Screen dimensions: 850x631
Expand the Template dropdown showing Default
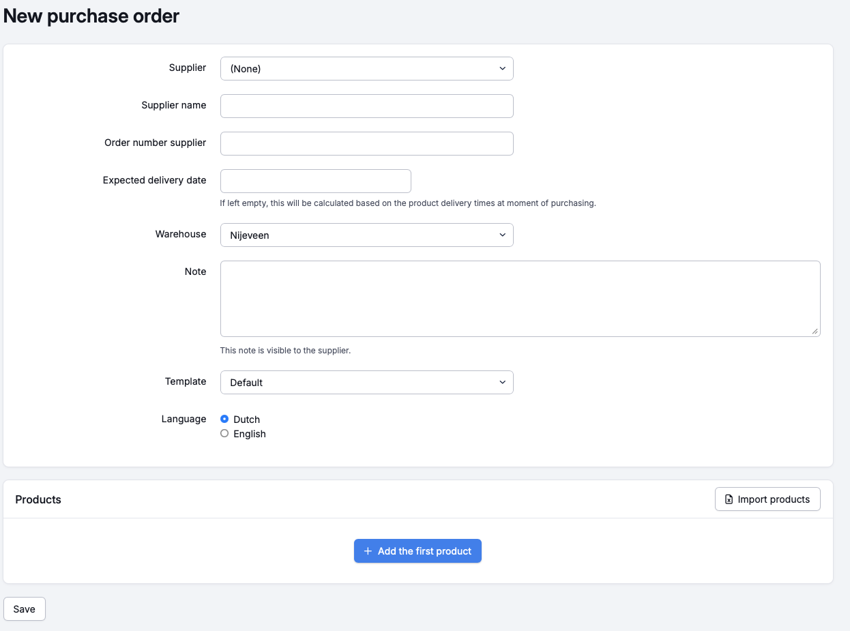pyautogui.click(x=366, y=382)
